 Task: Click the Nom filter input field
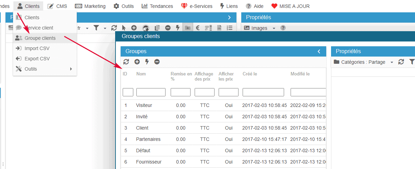[x=151, y=92]
